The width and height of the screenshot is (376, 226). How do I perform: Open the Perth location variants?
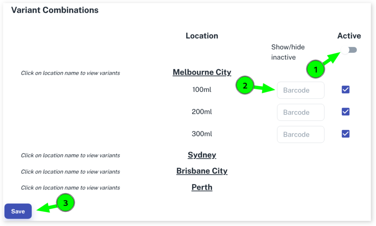click(x=202, y=187)
